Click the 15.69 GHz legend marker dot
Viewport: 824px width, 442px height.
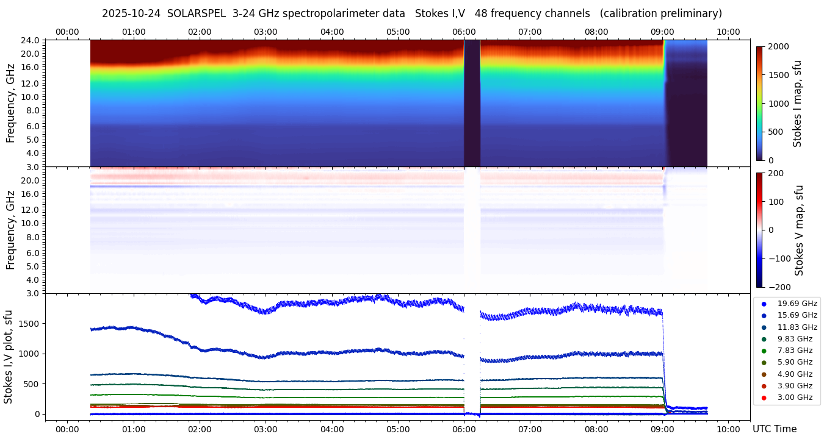764,315
